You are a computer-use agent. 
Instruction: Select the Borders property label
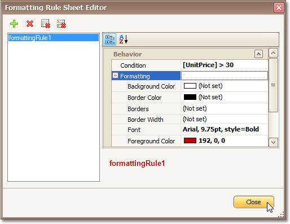[x=138, y=109]
